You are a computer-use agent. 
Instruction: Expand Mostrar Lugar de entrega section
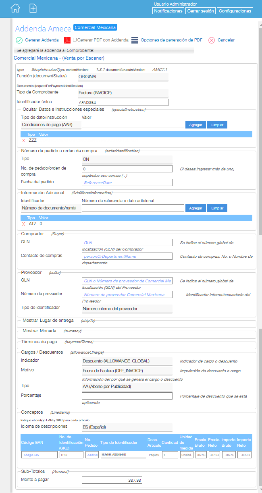point(48,321)
